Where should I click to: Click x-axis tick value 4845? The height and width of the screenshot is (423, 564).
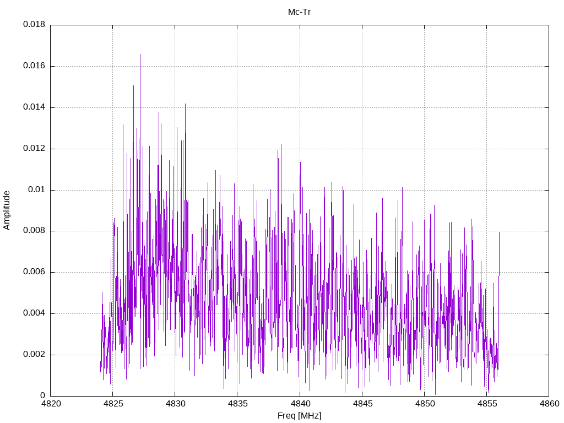pyautogui.click(x=362, y=404)
